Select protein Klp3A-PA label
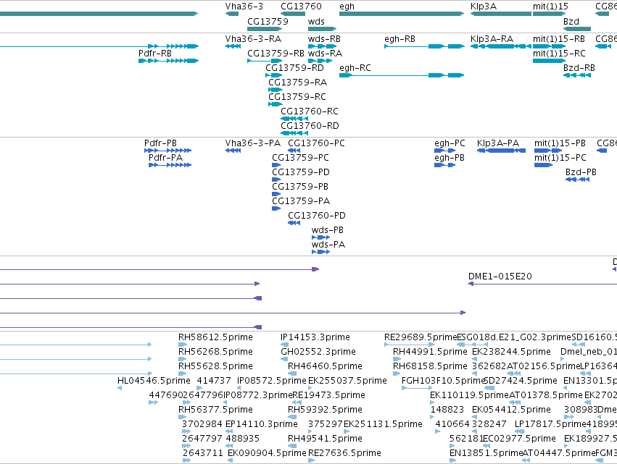 tap(498, 143)
